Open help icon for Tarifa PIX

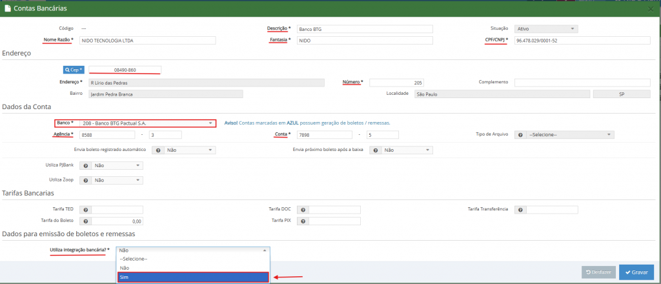(x=303, y=221)
